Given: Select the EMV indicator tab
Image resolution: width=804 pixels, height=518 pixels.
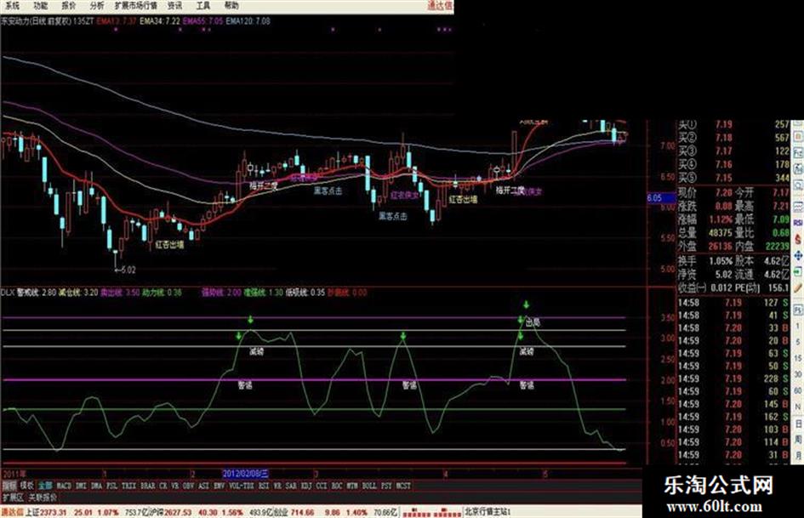Looking at the screenshot, I should 219,485.
